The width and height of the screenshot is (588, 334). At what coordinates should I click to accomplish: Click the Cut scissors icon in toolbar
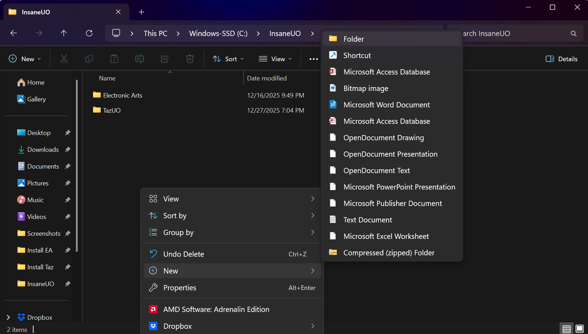[x=64, y=59]
